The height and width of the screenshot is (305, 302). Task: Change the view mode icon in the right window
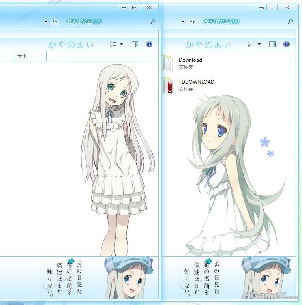click(251, 44)
